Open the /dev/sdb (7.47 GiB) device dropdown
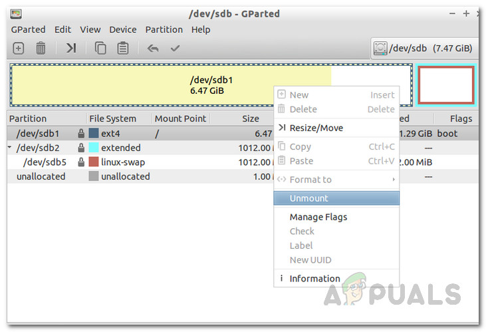Image resolution: width=486 pixels, height=332 pixels. (x=424, y=49)
